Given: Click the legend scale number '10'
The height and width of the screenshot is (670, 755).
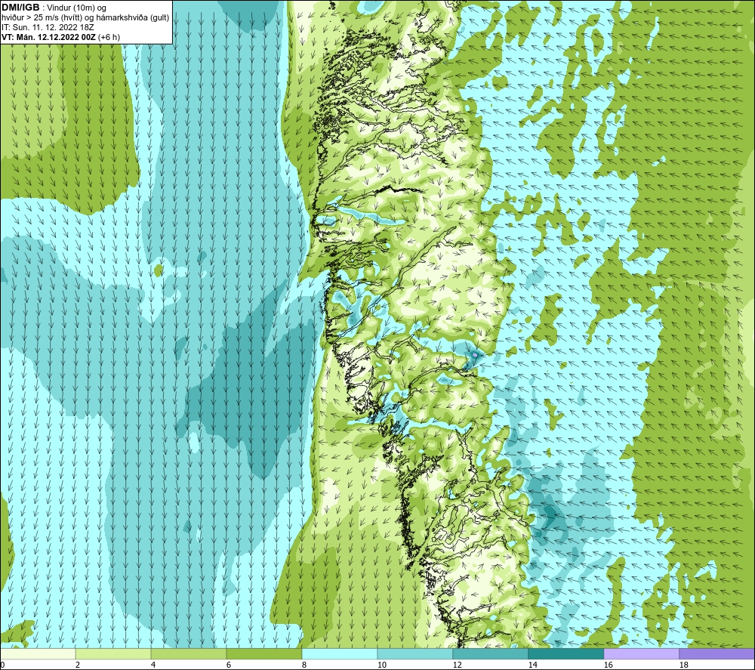Looking at the screenshot, I should [x=382, y=665].
